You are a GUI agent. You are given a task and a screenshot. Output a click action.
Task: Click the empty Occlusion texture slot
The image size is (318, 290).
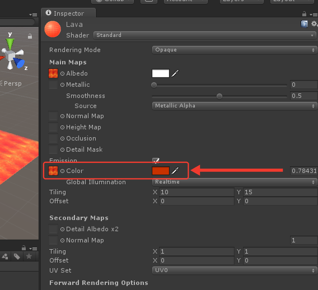point(53,138)
